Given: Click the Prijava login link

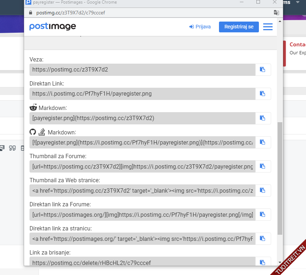Looking at the screenshot, I should coord(200,27).
